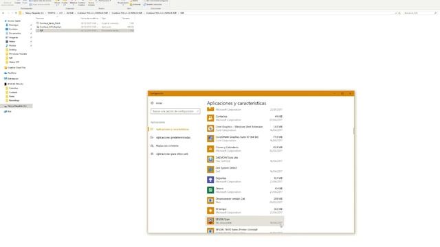Click the Aplicaciones y características sidebar icon
The height and width of the screenshot is (247, 440).
coord(152,129)
